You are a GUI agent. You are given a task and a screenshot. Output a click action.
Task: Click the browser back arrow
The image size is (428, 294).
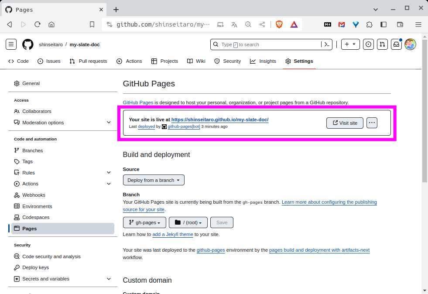pyautogui.click(x=10, y=24)
